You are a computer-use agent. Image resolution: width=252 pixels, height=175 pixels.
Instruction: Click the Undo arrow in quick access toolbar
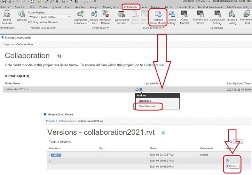click(x=17, y=2)
